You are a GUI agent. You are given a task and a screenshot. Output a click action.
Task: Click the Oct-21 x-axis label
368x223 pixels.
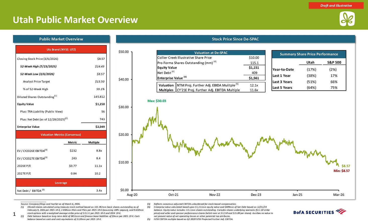click(x=173, y=195)
